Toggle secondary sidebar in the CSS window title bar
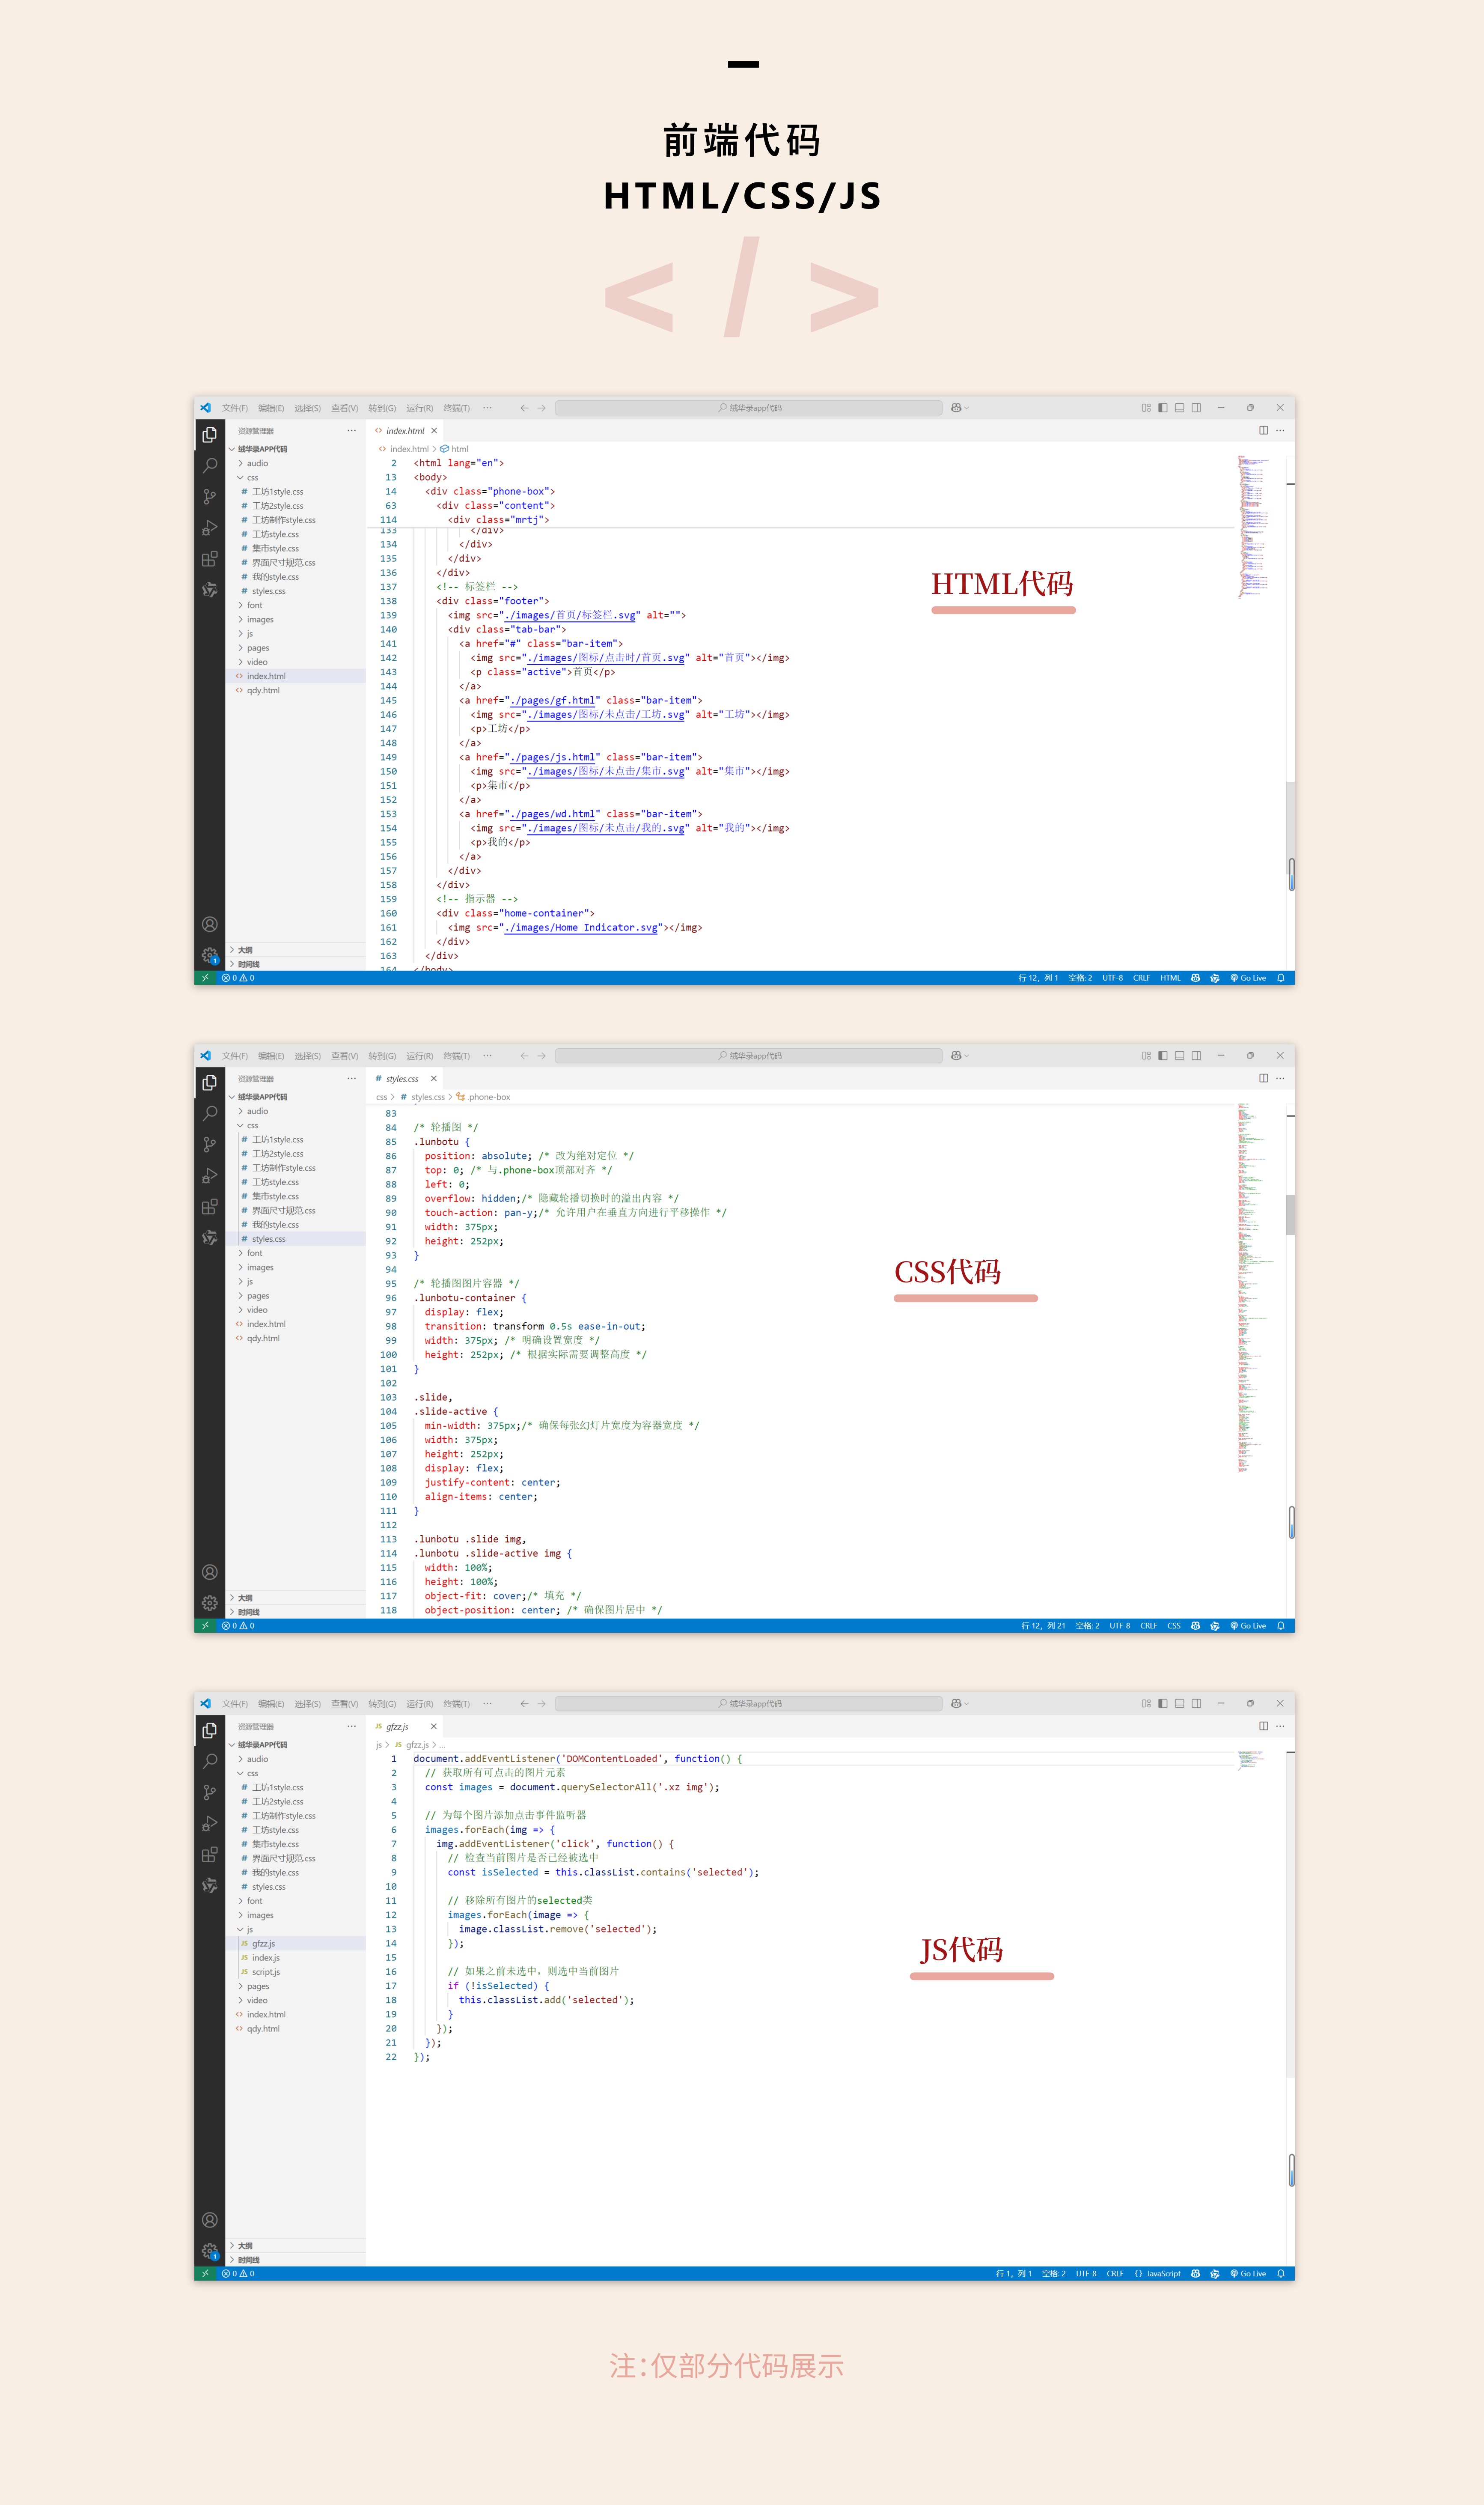Viewport: 1484px width, 2505px height. [1196, 1056]
